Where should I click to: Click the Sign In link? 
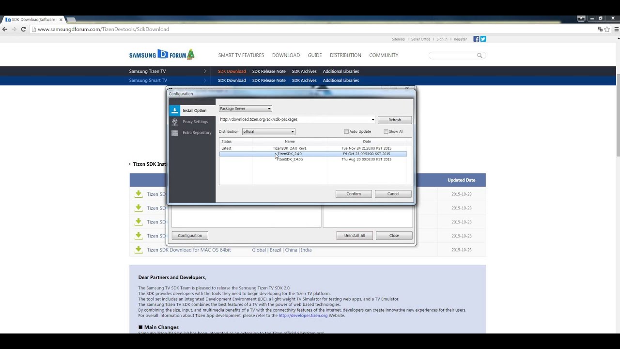tap(442, 39)
